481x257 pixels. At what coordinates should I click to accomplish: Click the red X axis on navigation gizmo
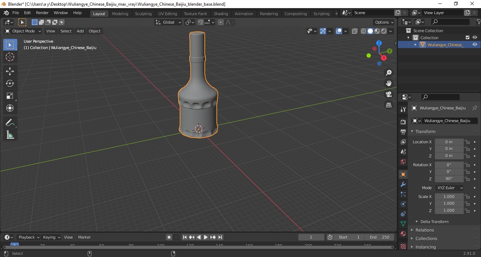coord(384,58)
